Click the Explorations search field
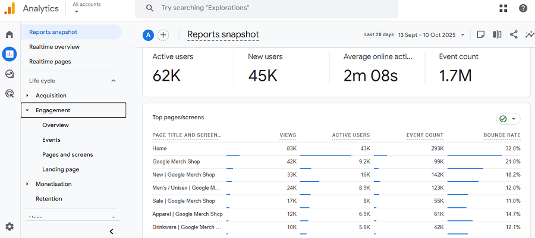535x238 pixels. [266, 8]
